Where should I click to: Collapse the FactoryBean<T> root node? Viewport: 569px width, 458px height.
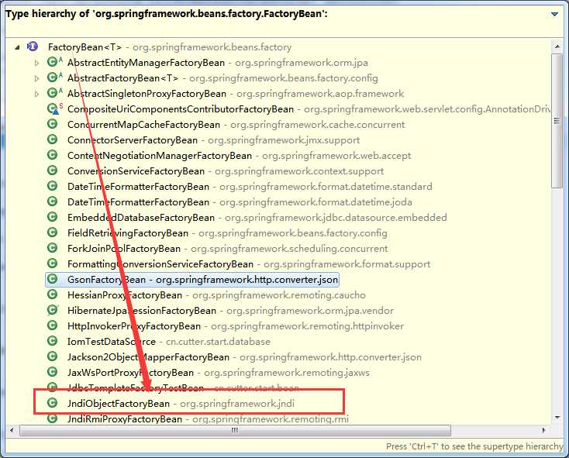coord(17,47)
